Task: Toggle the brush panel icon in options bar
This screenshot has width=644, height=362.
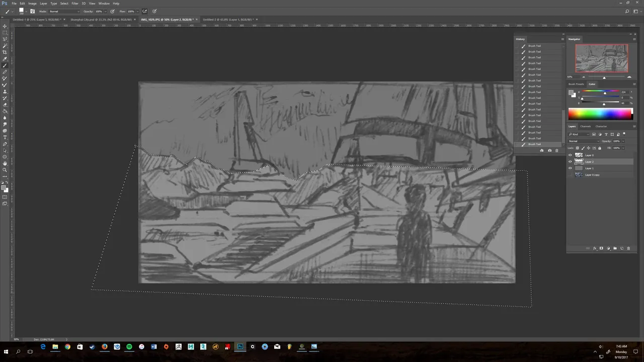Action: [33, 11]
